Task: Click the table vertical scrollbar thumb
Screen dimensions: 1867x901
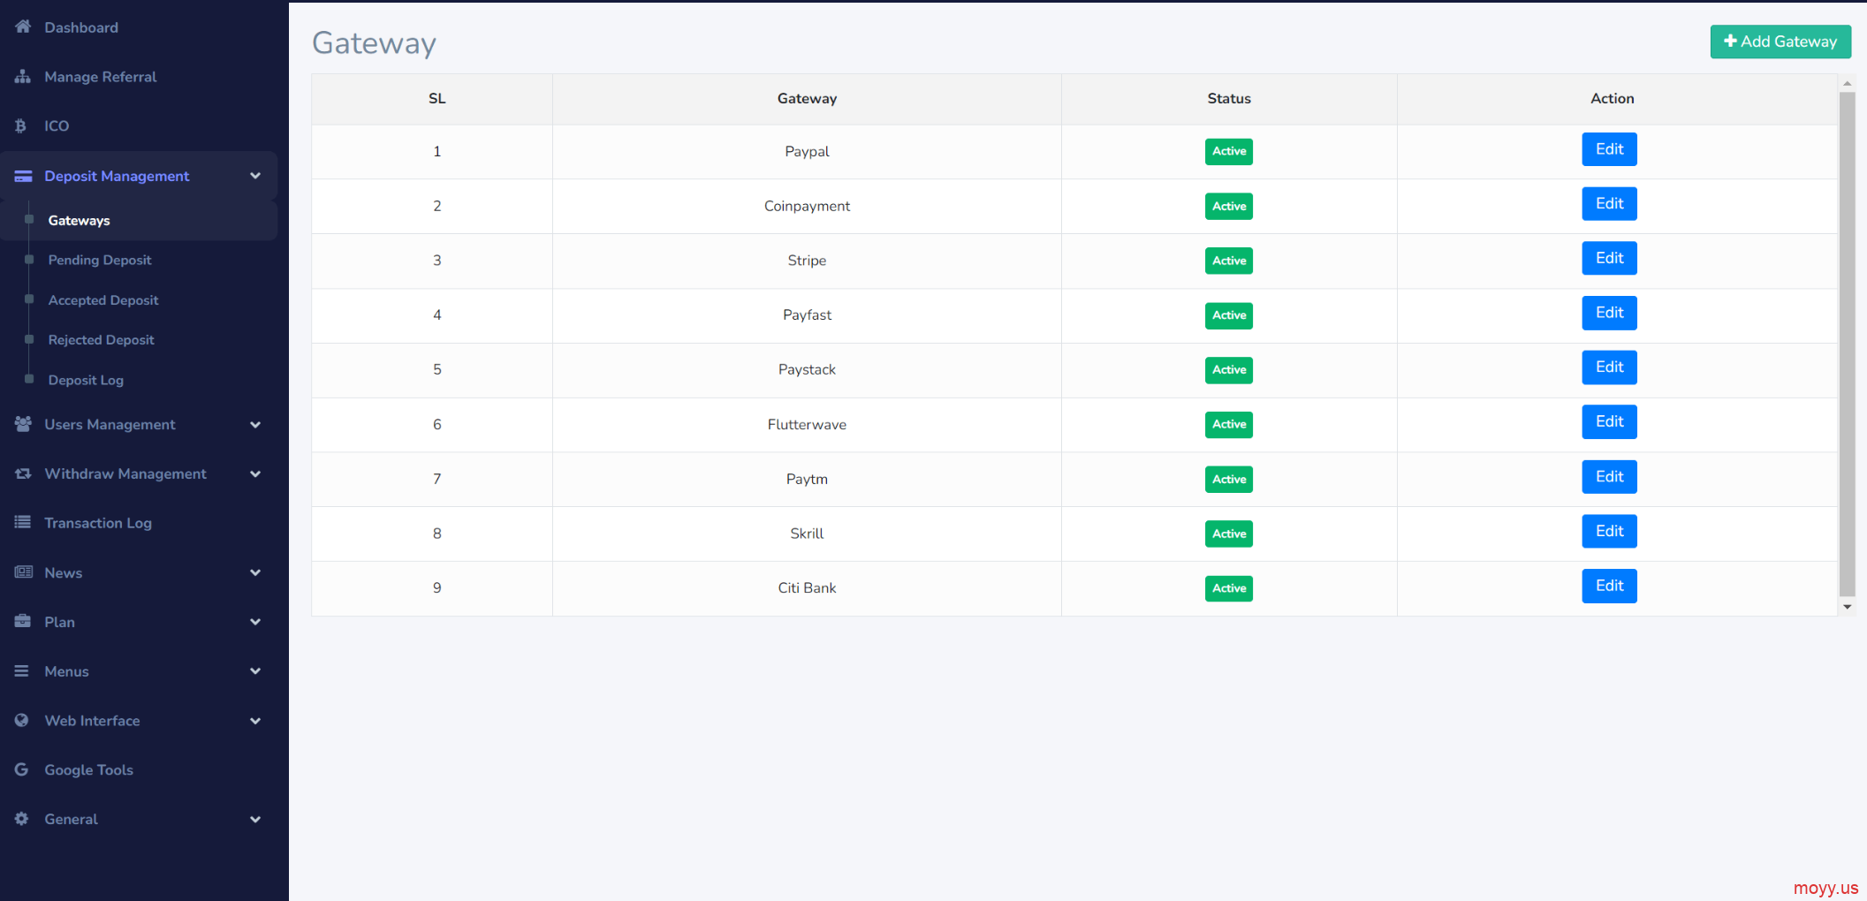Action: (x=1847, y=344)
